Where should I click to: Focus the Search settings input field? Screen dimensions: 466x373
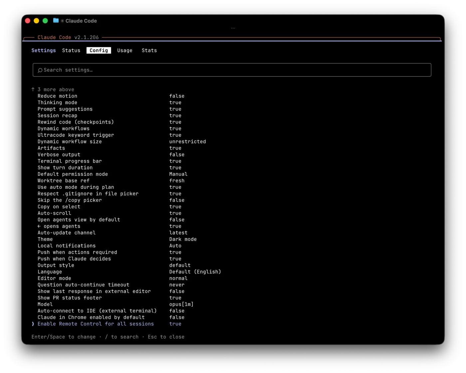click(x=232, y=70)
